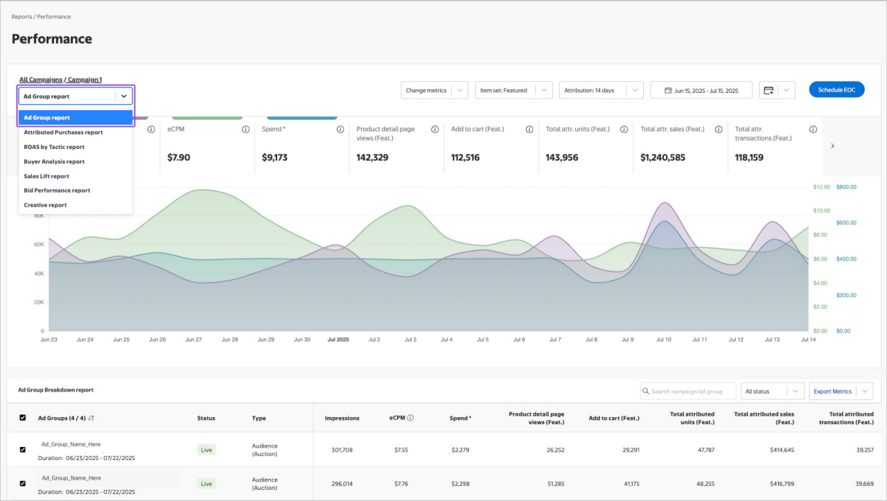Click the Search campaign/ad group field
This screenshot has width=887, height=501.
(688, 392)
